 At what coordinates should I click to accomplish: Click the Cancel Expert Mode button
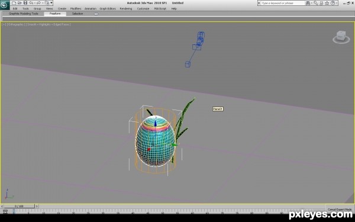point(340,210)
